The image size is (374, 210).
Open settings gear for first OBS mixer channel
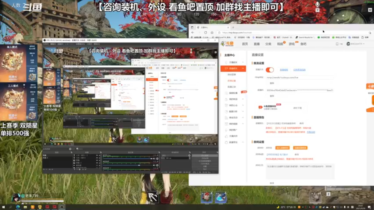(157, 159)
